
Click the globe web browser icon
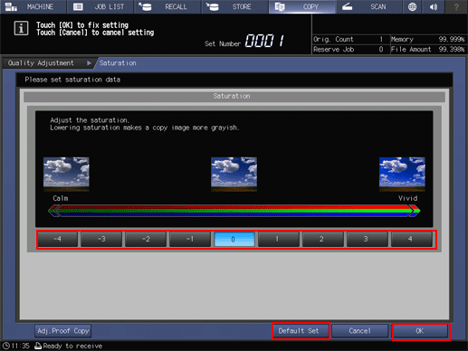click(x=412, y=6)
